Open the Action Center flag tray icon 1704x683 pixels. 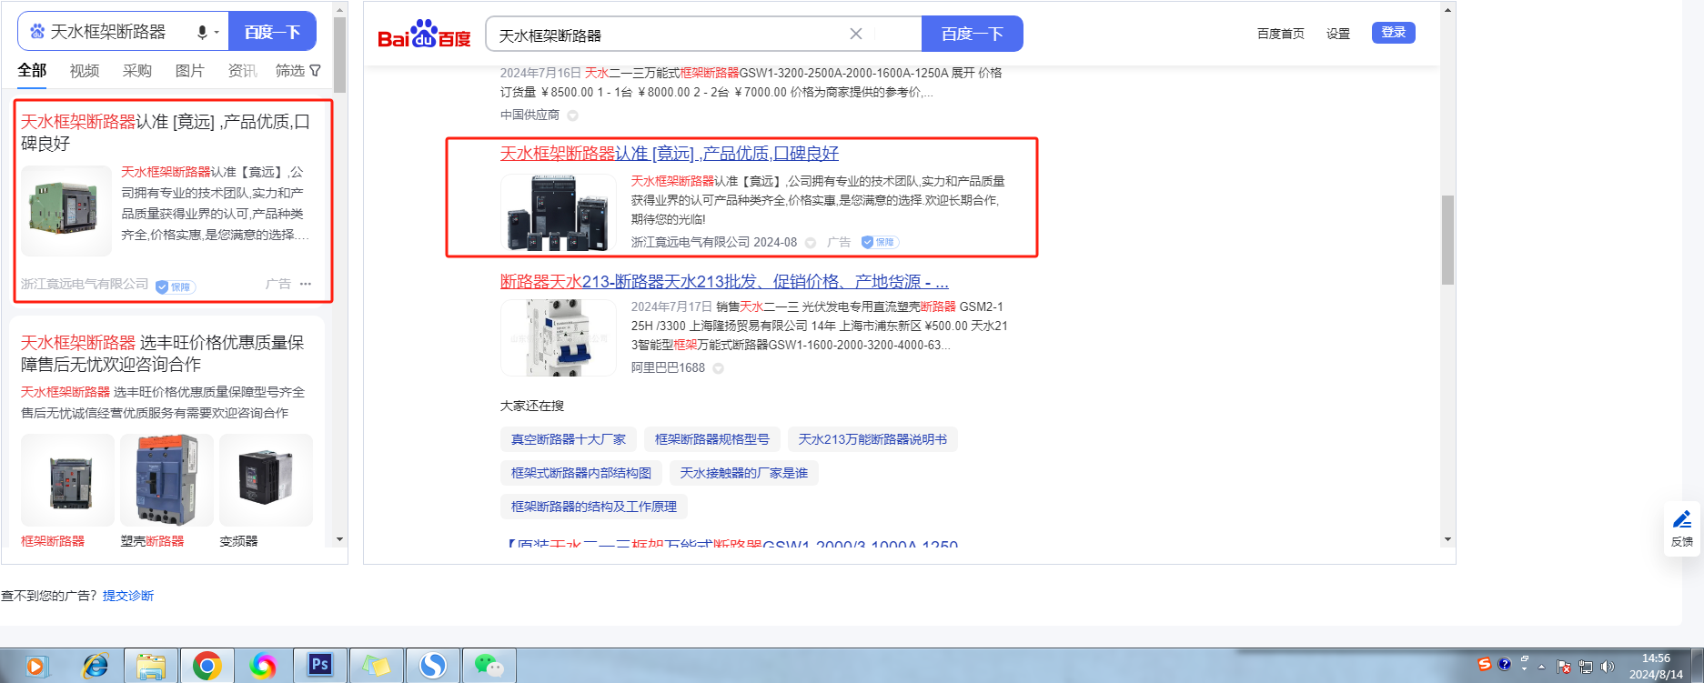[1564, 667]
